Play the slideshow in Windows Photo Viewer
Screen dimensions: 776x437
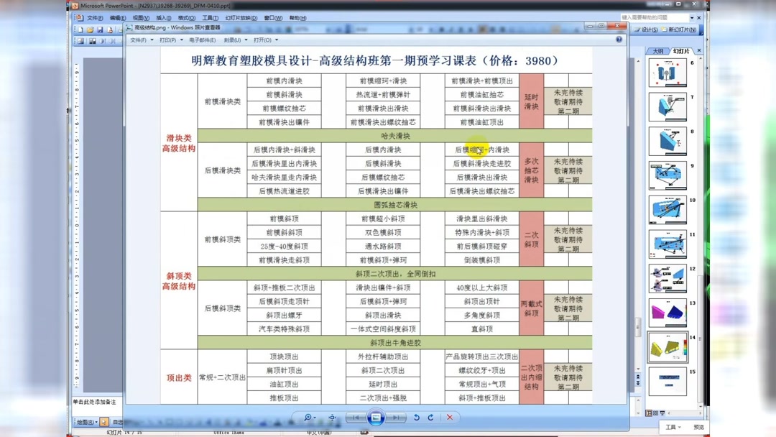(x=374, y=417)
